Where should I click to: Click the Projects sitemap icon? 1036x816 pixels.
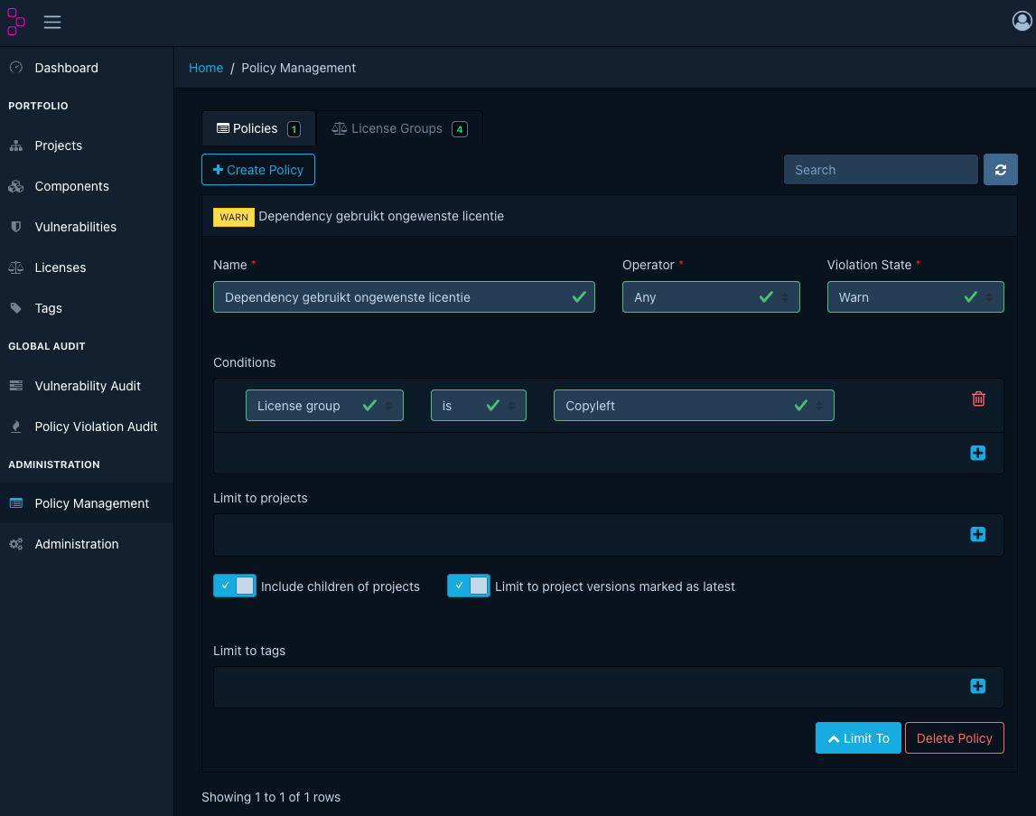[x=16, y=145]
